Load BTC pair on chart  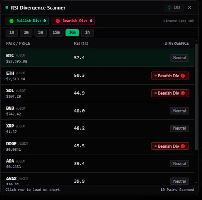pyautogui.click(x=98, y=58)
